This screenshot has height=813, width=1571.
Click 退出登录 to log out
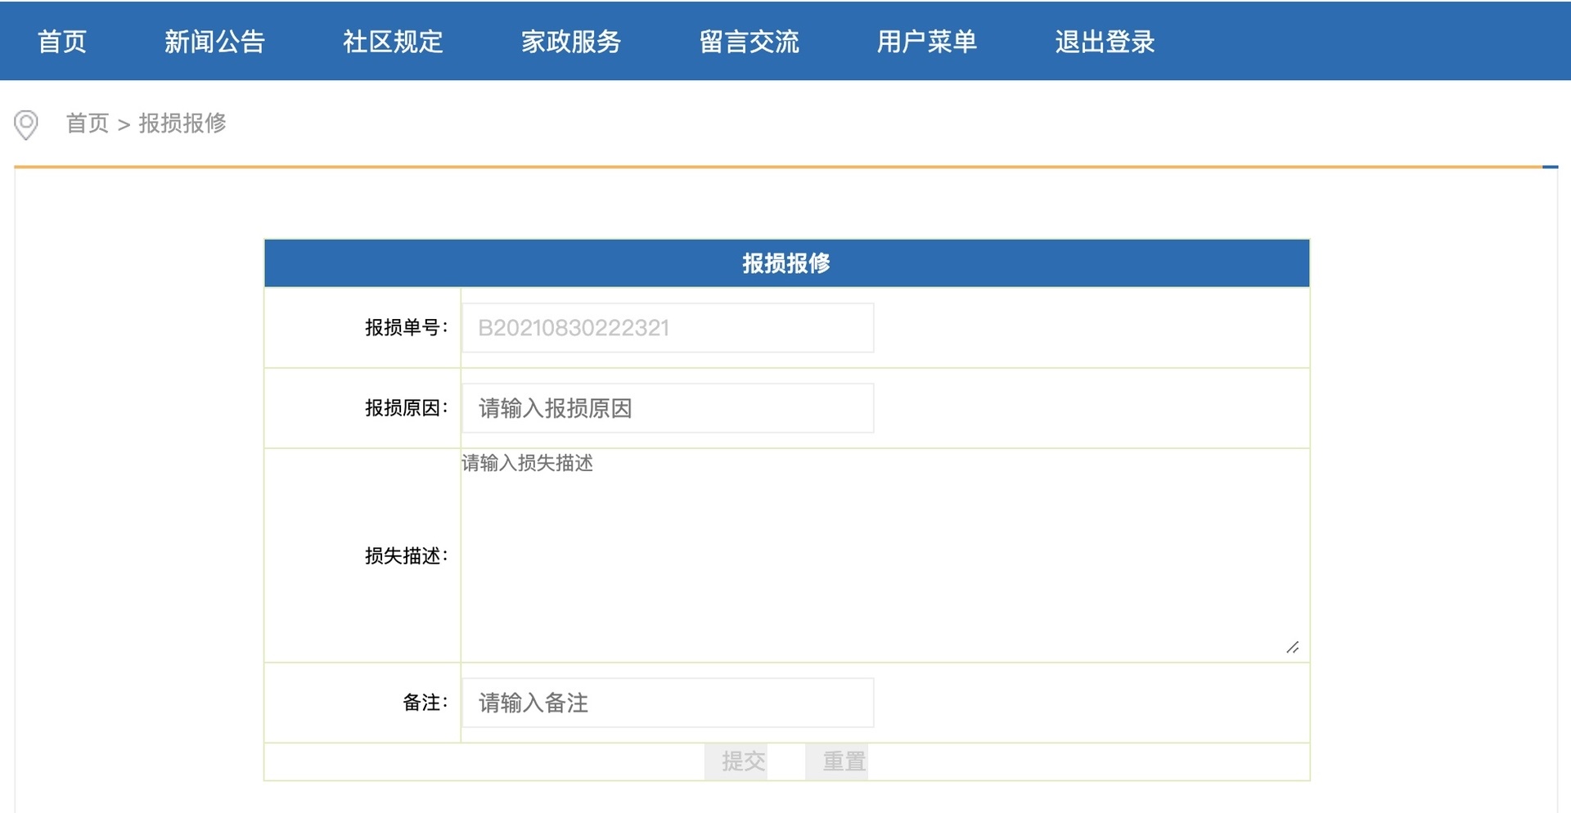[1105, 42]
